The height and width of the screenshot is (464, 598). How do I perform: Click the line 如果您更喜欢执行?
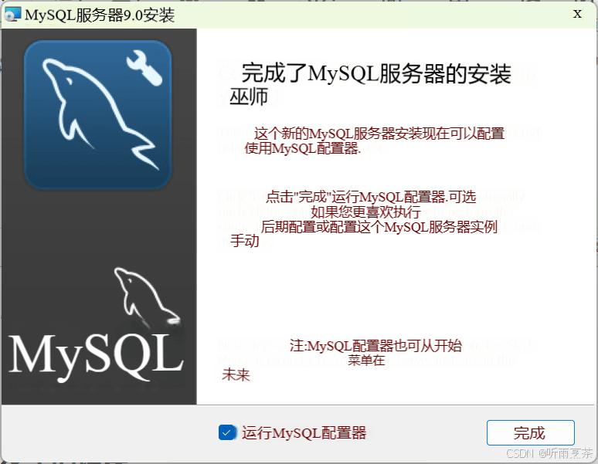click(365, 212)
